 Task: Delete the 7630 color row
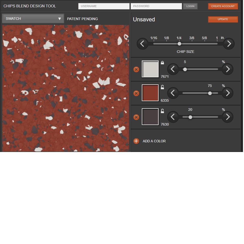pyautogui.click(x=136, y=117)
